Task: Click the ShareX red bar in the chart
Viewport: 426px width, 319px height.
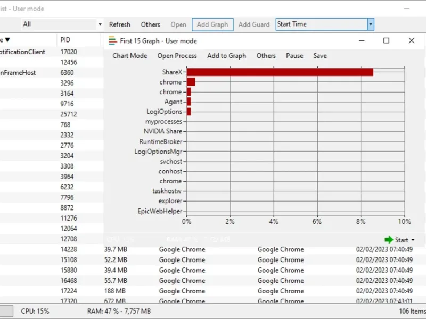Action: [280, 72]
